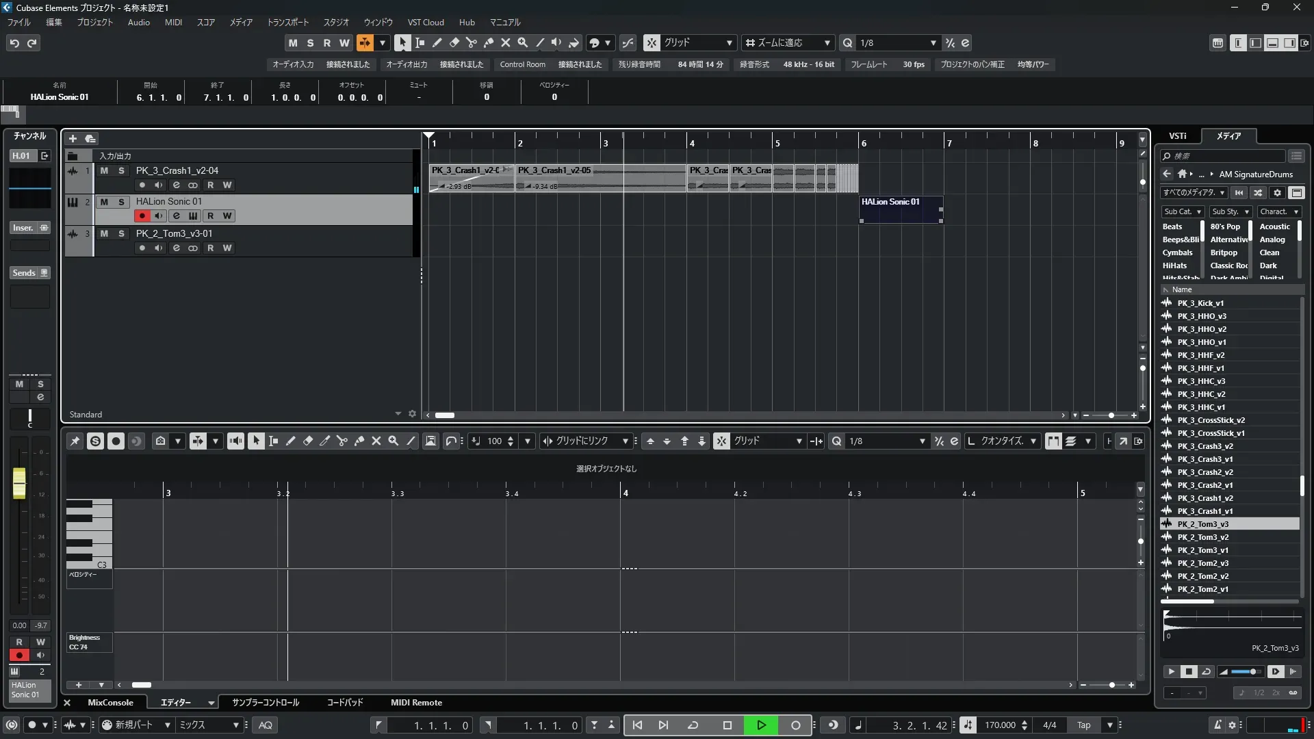This screenshot has height=739, width=1314.
Task: Click the Tap tempo button
Action: click(x=1083, y=725)
